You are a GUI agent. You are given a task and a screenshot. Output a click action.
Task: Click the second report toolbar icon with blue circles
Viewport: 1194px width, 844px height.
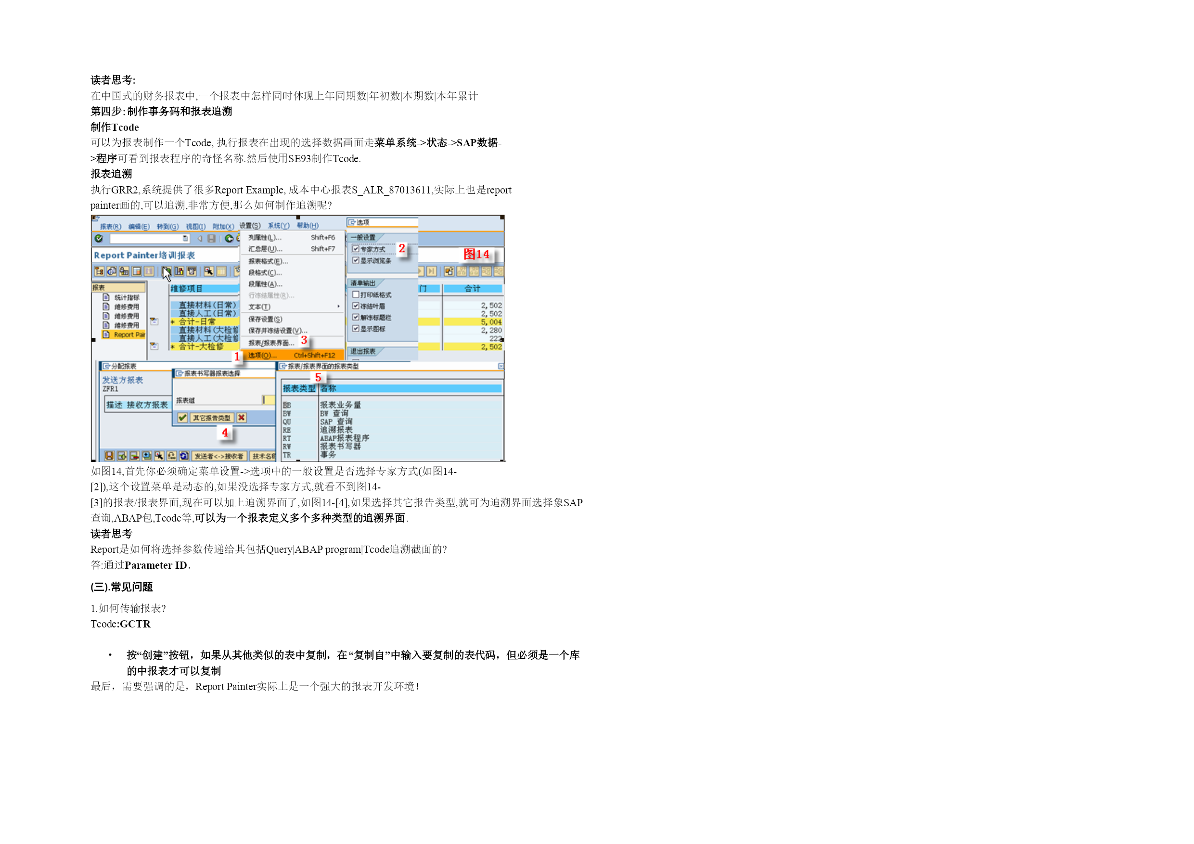(x=111, y=271)
